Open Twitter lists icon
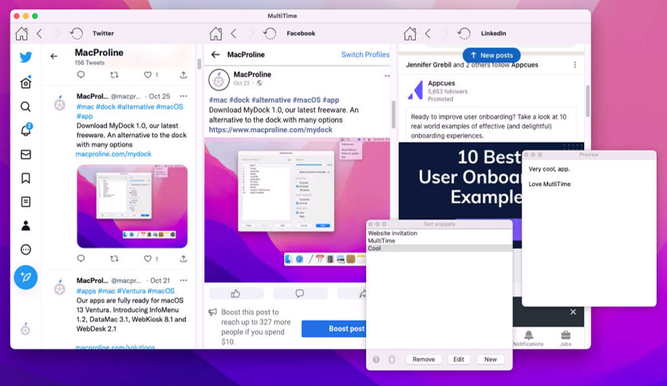Image resolution: width=667 pixels, height=386 pixels. tap(26, 202)
